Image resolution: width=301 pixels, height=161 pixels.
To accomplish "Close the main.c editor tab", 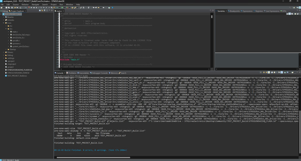I will pos(63,11).
